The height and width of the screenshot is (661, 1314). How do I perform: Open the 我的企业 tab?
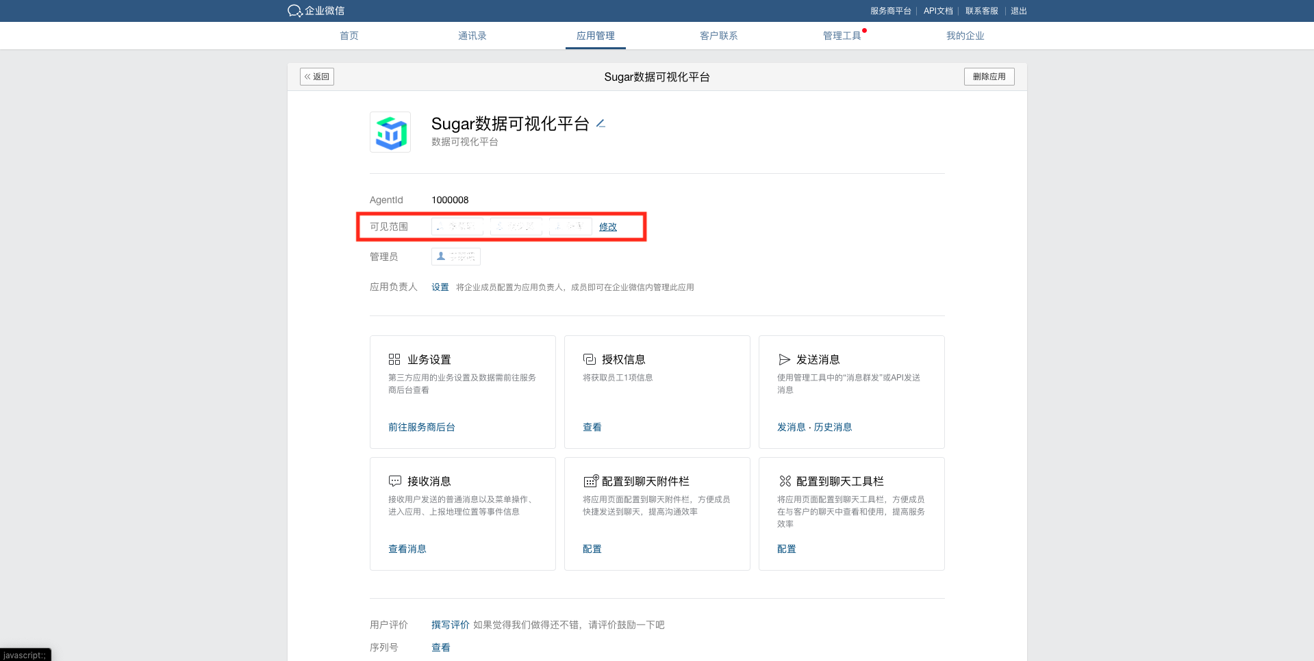pos(965,36)
